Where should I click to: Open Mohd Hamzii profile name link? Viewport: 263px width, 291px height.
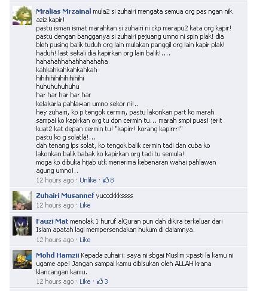tap(57, 255)
